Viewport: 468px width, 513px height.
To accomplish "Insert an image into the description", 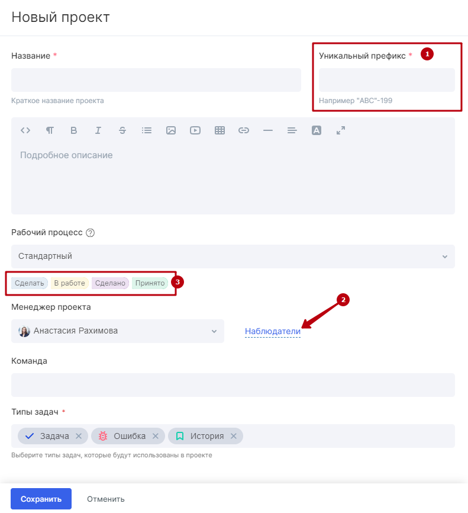I will coord(171,130).
